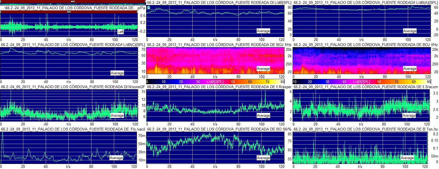Click the double-arrow handle above the p/Pa waveform
The image size is (439, 169).
tap(69, 12)
